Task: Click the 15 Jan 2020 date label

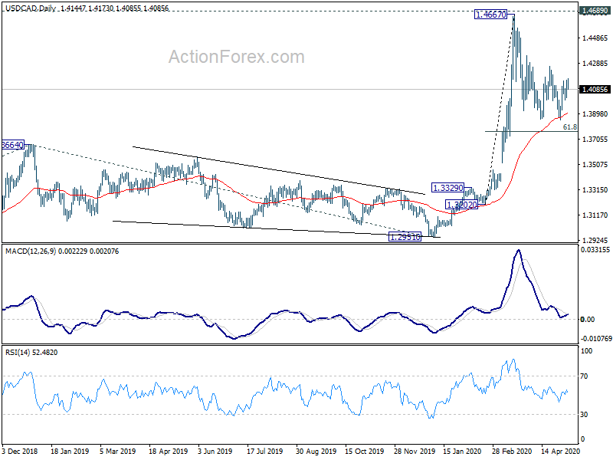Action: 463,451
